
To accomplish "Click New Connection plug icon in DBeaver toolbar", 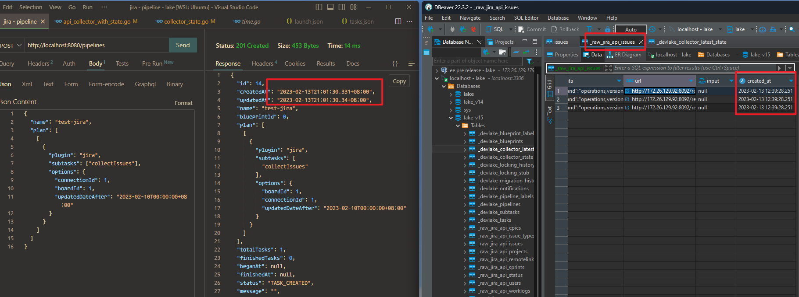I will (431, 29).
